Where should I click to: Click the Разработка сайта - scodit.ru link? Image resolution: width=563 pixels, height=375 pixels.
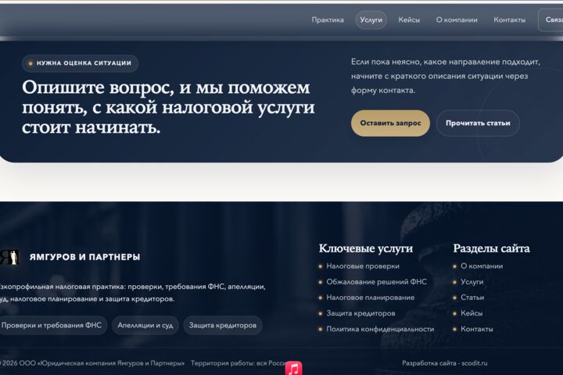tap(444, 363)
